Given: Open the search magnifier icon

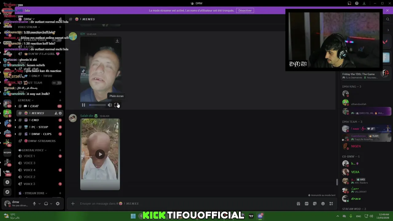Looking at the screenshot, I should (x=388, y=19).
